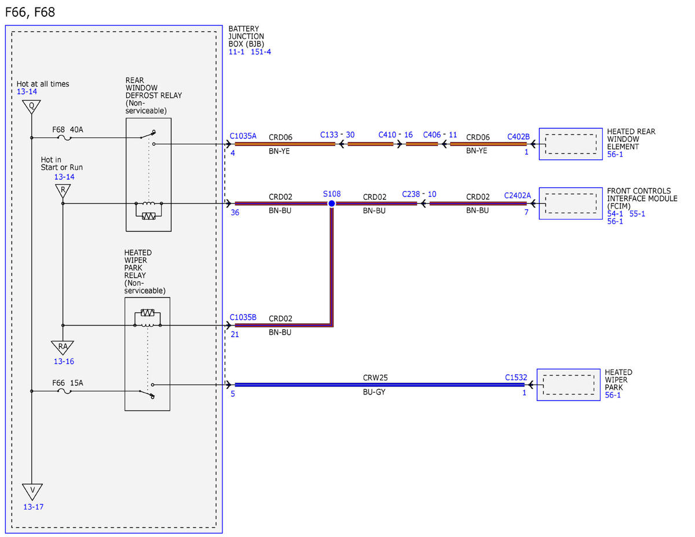Open 56-1 link under Heated Wiper Park

(613, 395)
